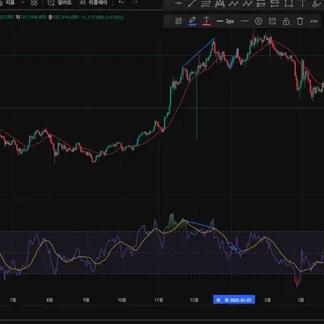
Task: Open the indicator templates grid icon
Action: 34,2
